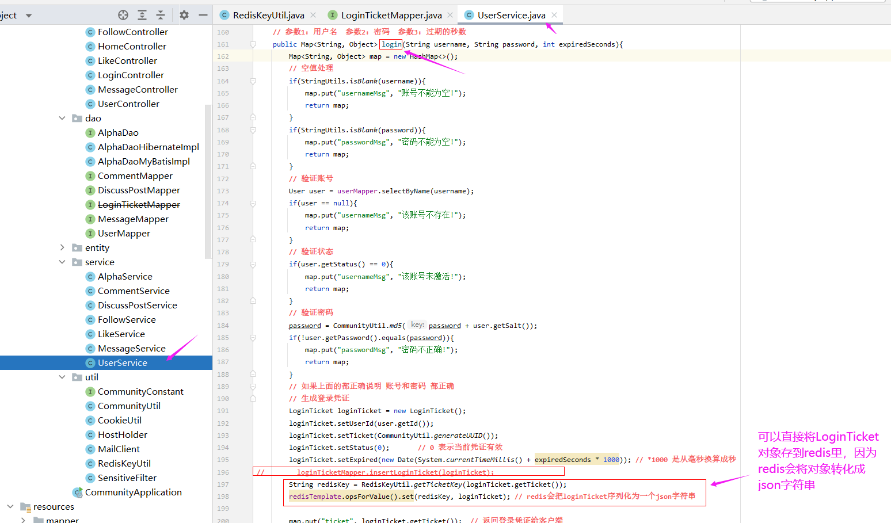Open AlphaDaoHibernateImpl class
This screenshot has width=891, height=523.
(x=148, y=147)
